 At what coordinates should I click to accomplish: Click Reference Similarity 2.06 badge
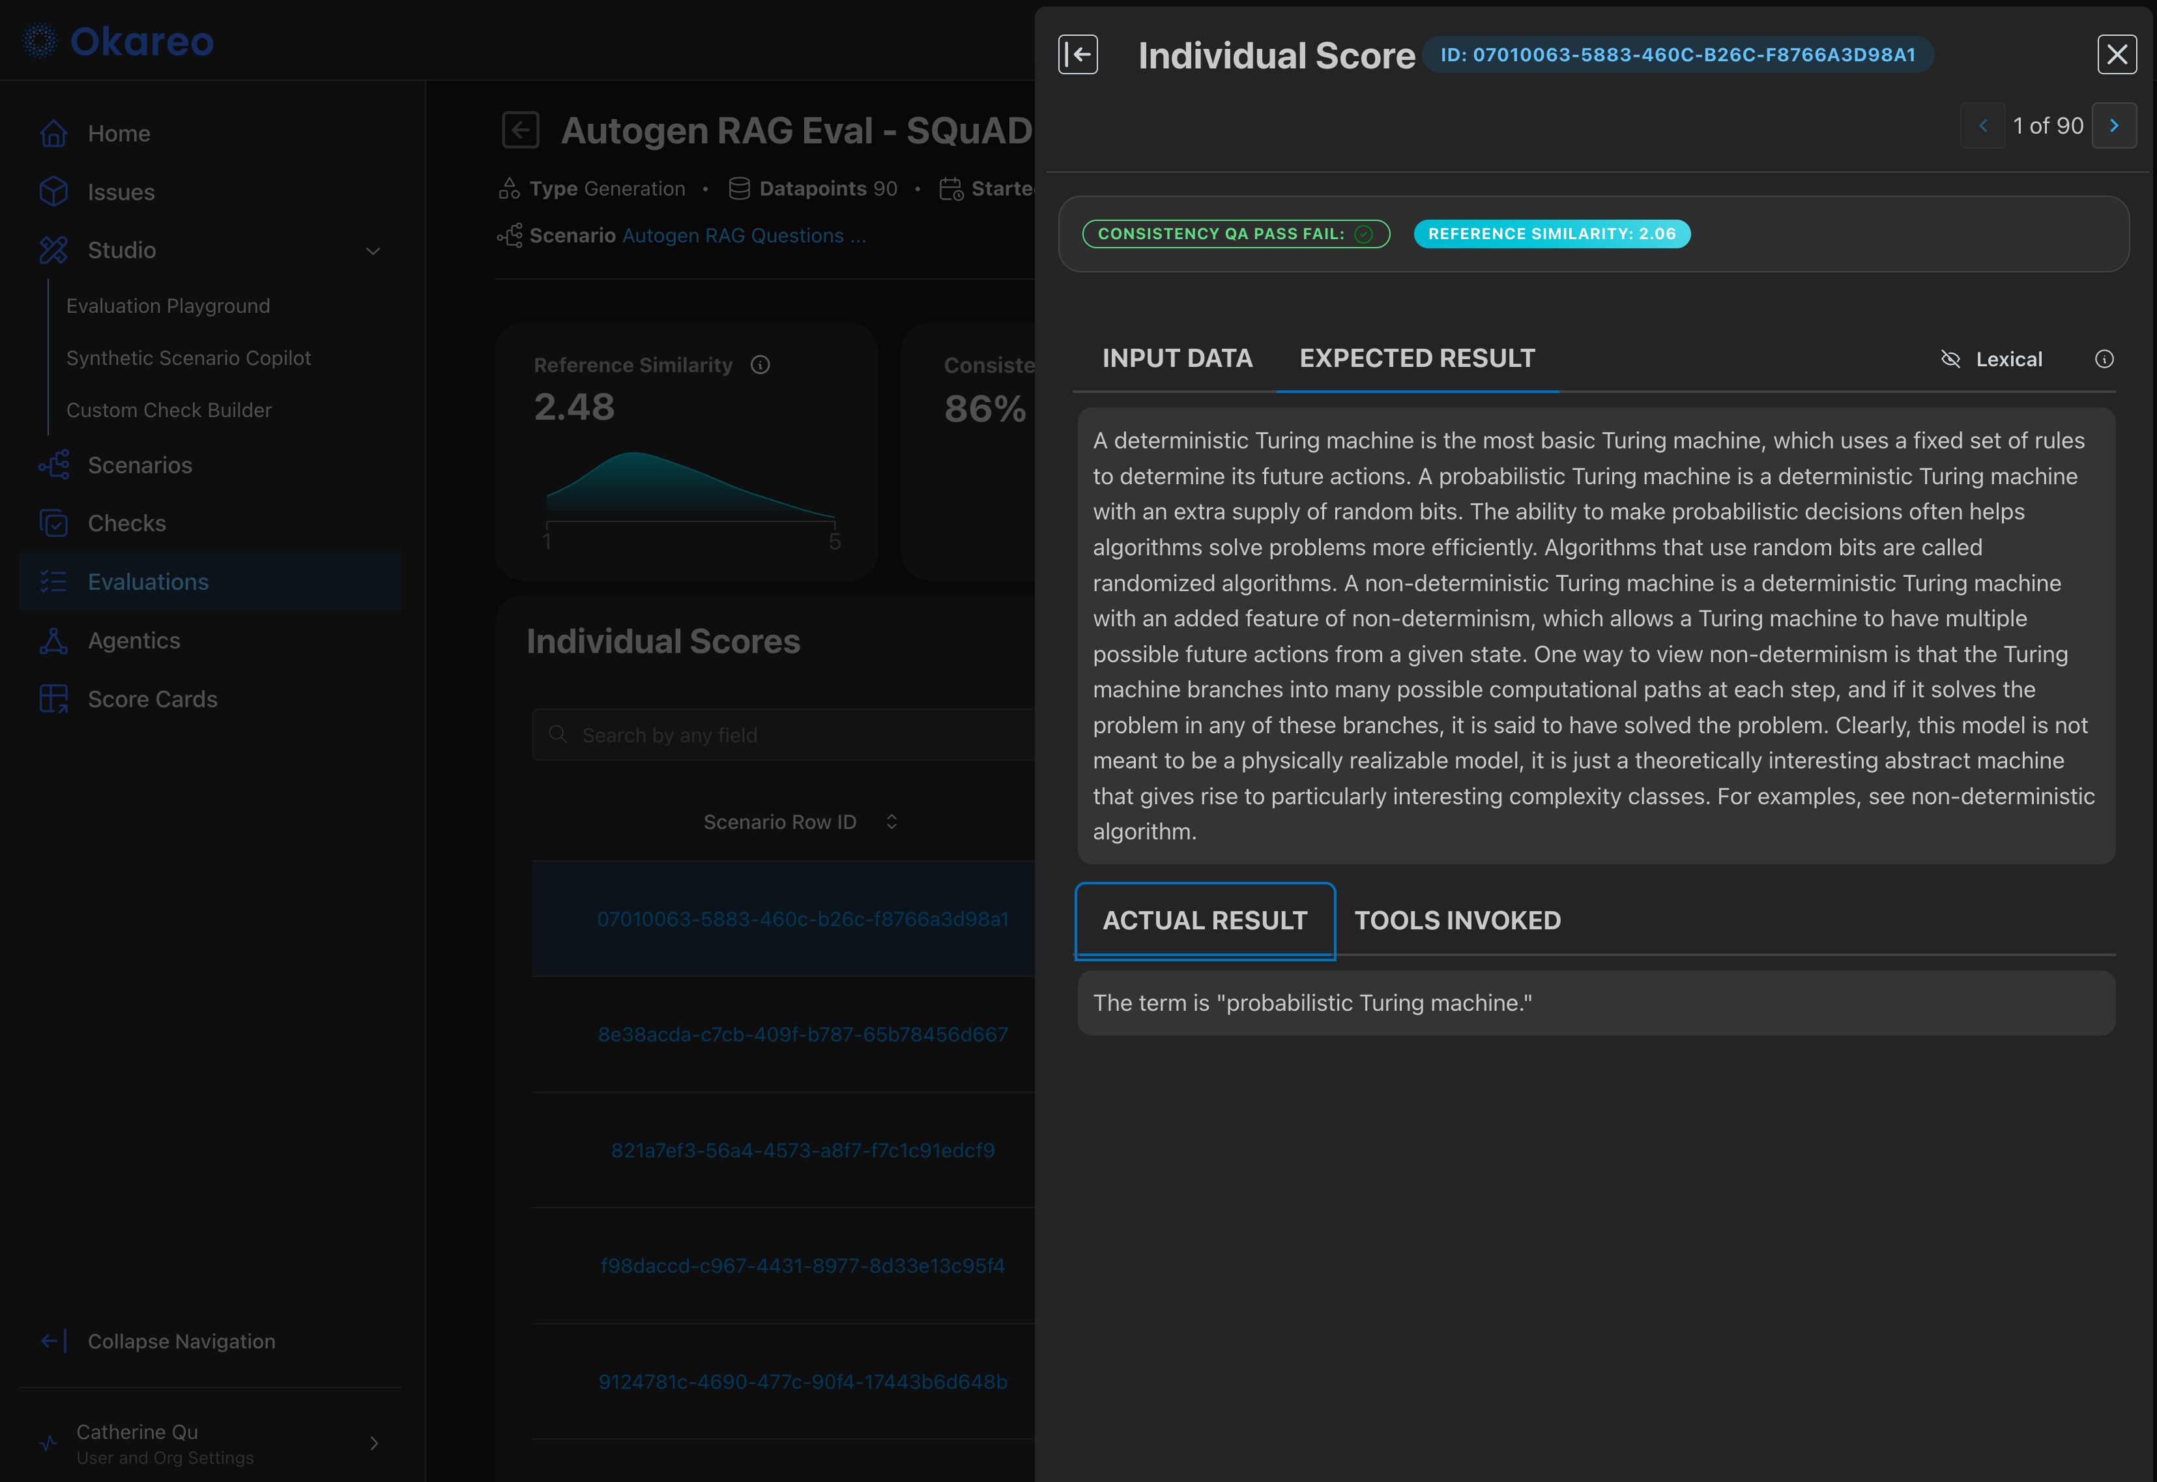tap(1552, 234)
